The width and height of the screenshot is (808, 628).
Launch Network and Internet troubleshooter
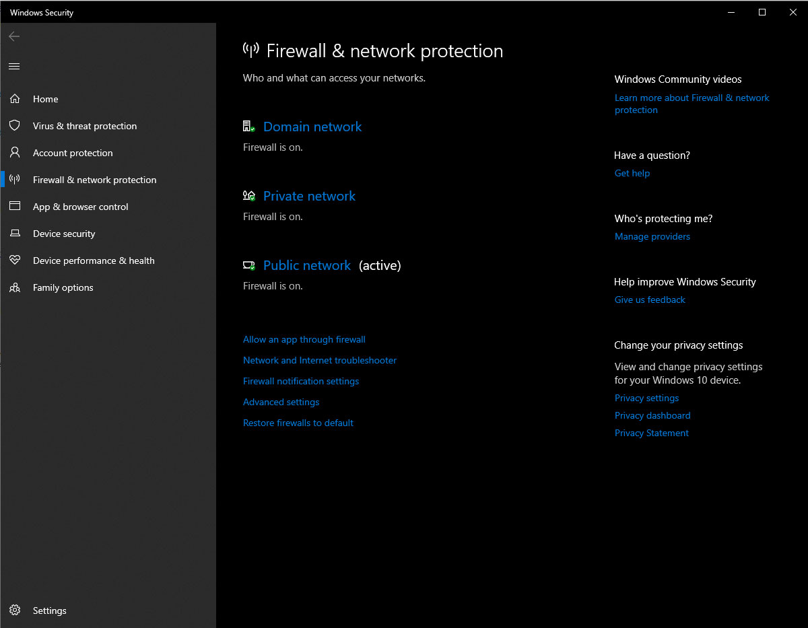click(x=319, y=361)
